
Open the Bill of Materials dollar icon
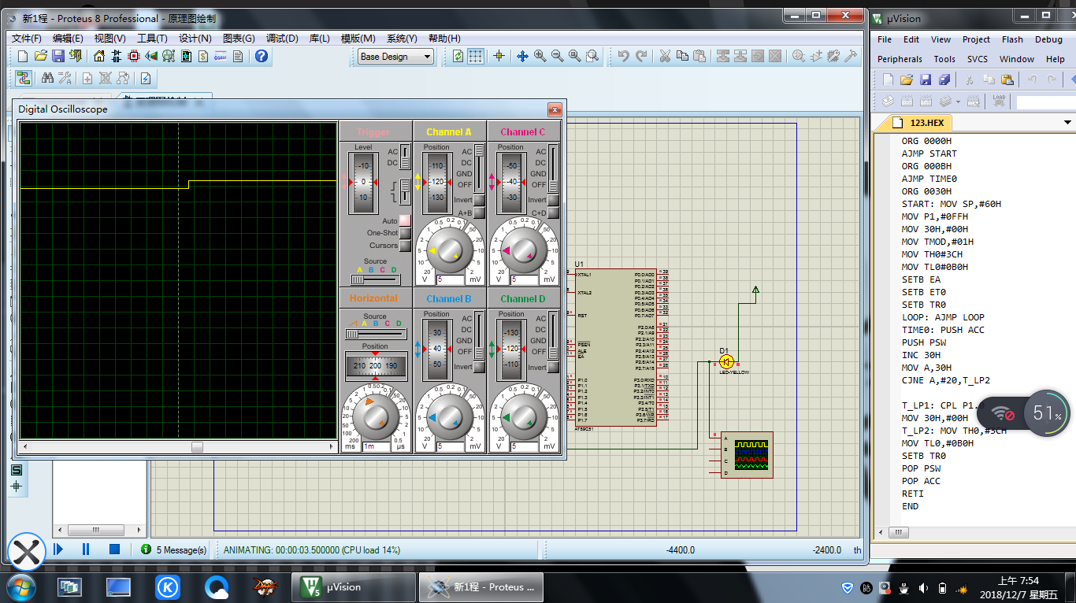(203, 56)
